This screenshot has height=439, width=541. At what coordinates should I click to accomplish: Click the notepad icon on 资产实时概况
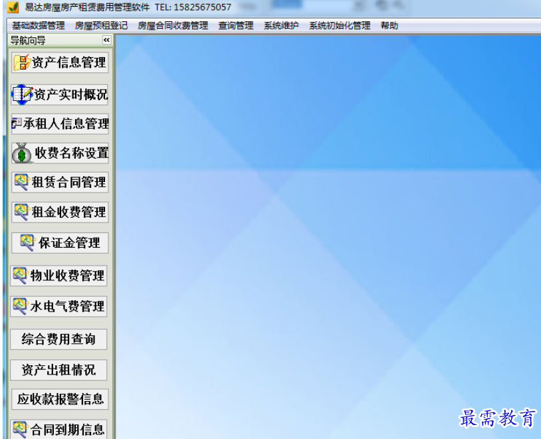[22, 94]
